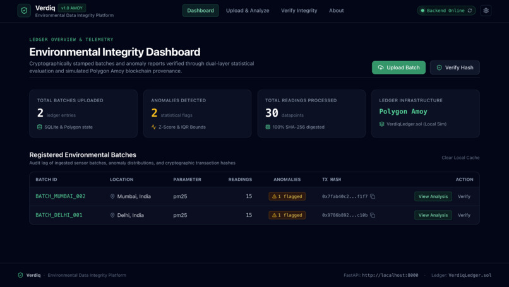Screen dimensions: 509x287
Task: Click the warning icon in Mumbai flagged badge
Action: 274,196
